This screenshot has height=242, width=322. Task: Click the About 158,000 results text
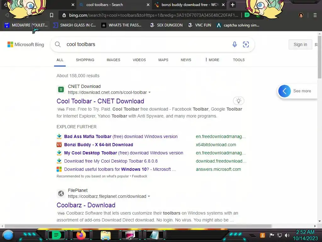78,76
